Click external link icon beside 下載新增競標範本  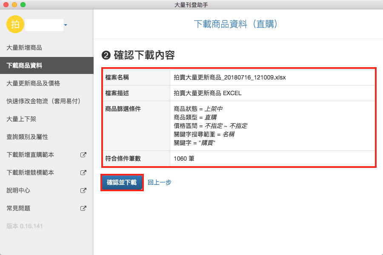point(83,173)
